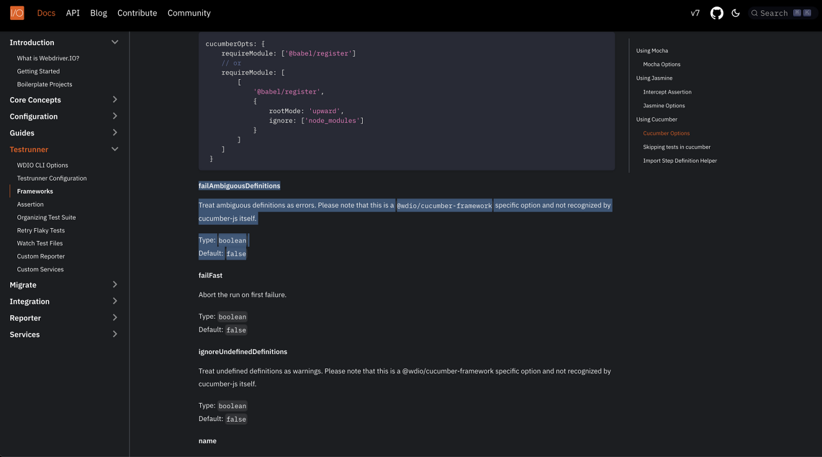Expand the Guides sidebar chevron

pyautogui.click(x=115, y=132)
